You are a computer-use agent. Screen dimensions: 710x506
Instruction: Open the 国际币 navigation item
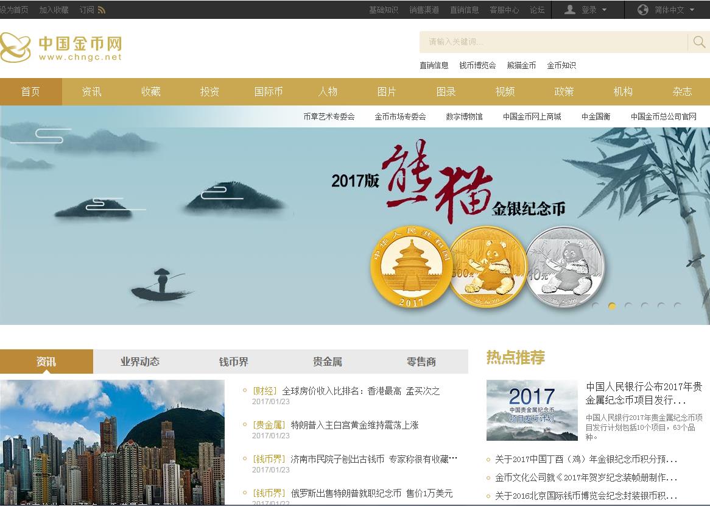[269, 91]
